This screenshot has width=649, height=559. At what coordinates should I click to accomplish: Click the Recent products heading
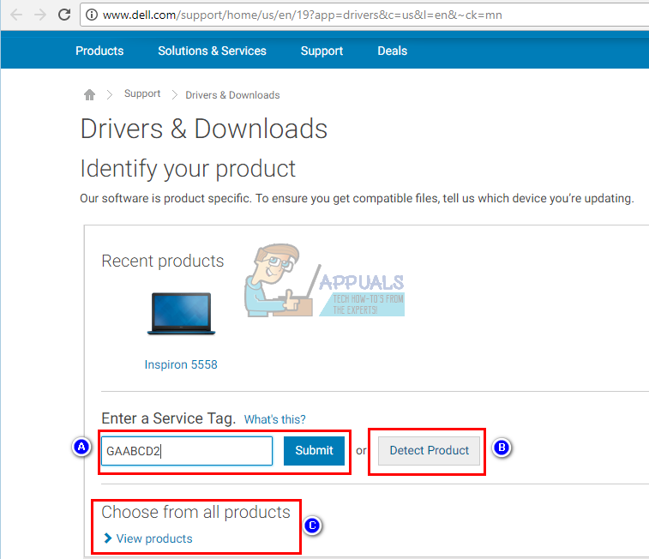pos(163,261)
